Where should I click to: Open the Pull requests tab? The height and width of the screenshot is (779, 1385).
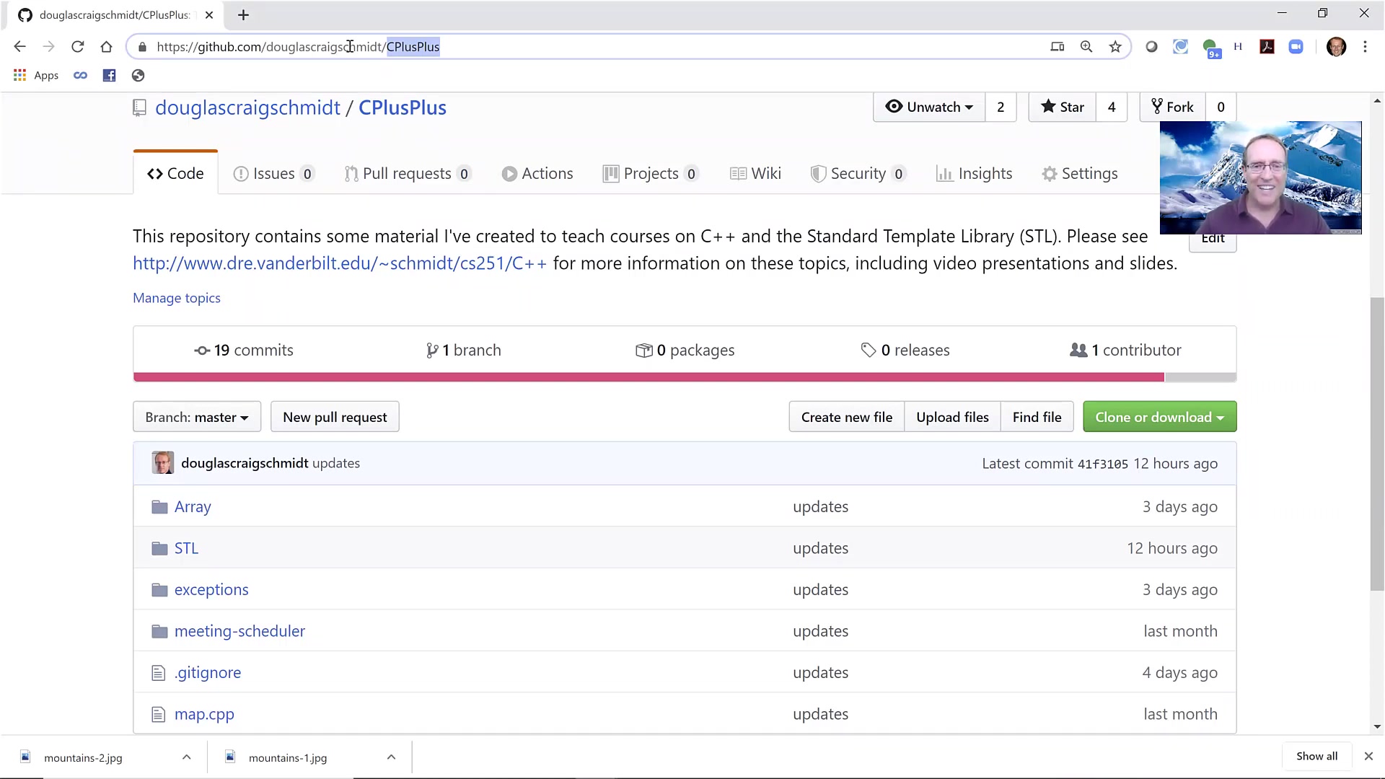tap(408, 174)
